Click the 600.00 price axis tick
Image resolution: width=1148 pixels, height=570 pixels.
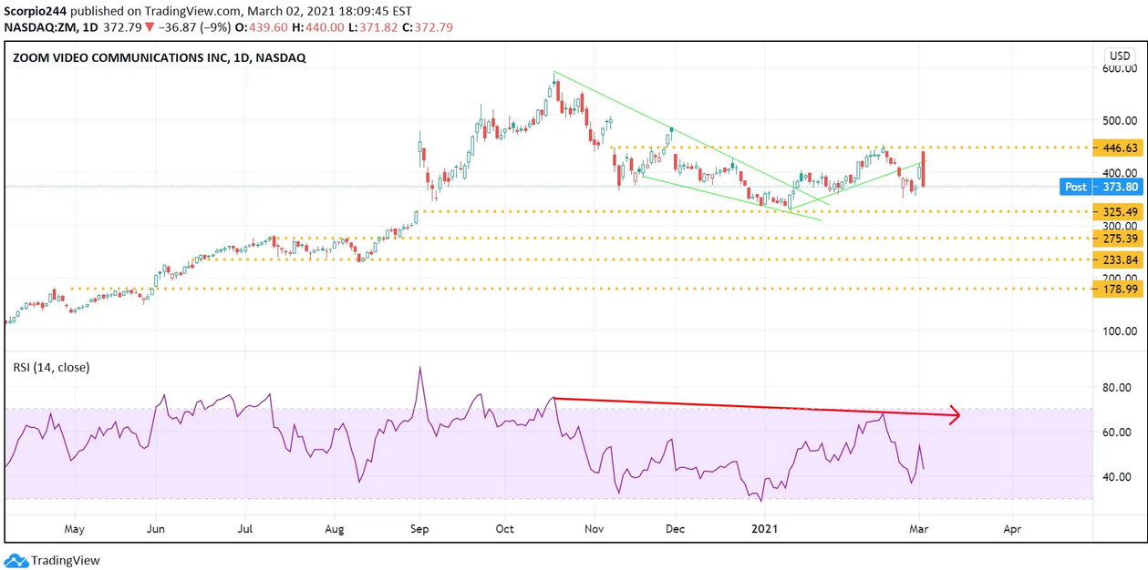tap(1118, 68)
